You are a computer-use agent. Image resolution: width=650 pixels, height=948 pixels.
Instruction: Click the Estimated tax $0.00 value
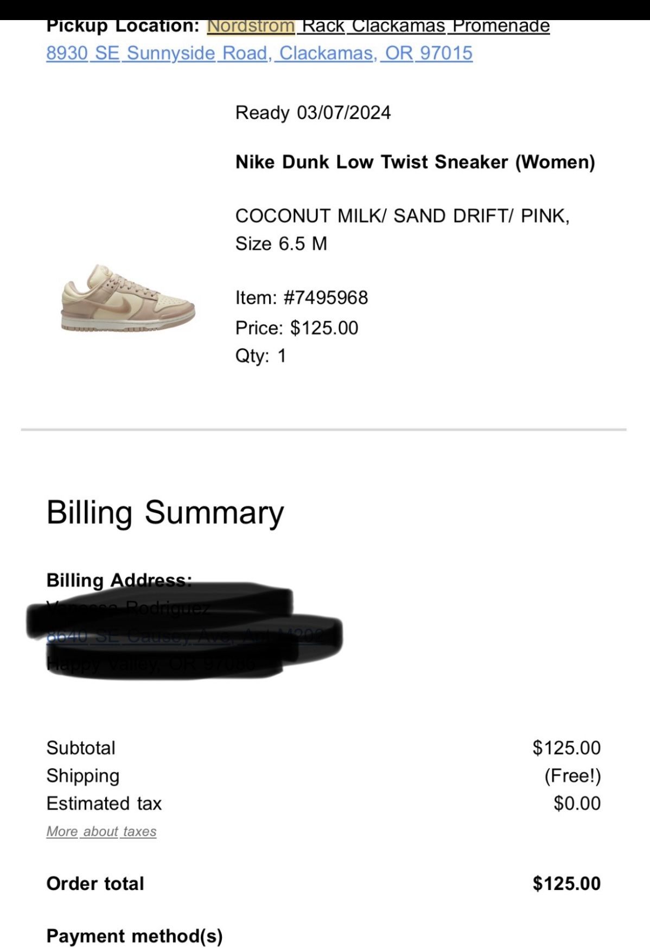[577, 803]
